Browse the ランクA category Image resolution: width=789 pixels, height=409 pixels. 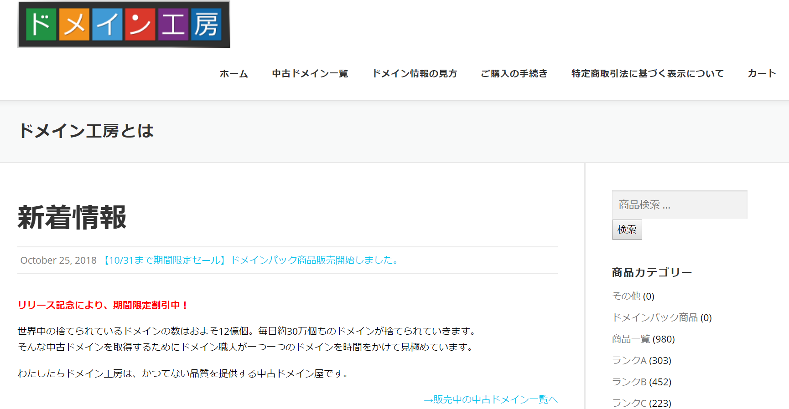click(x=629, y=361)
